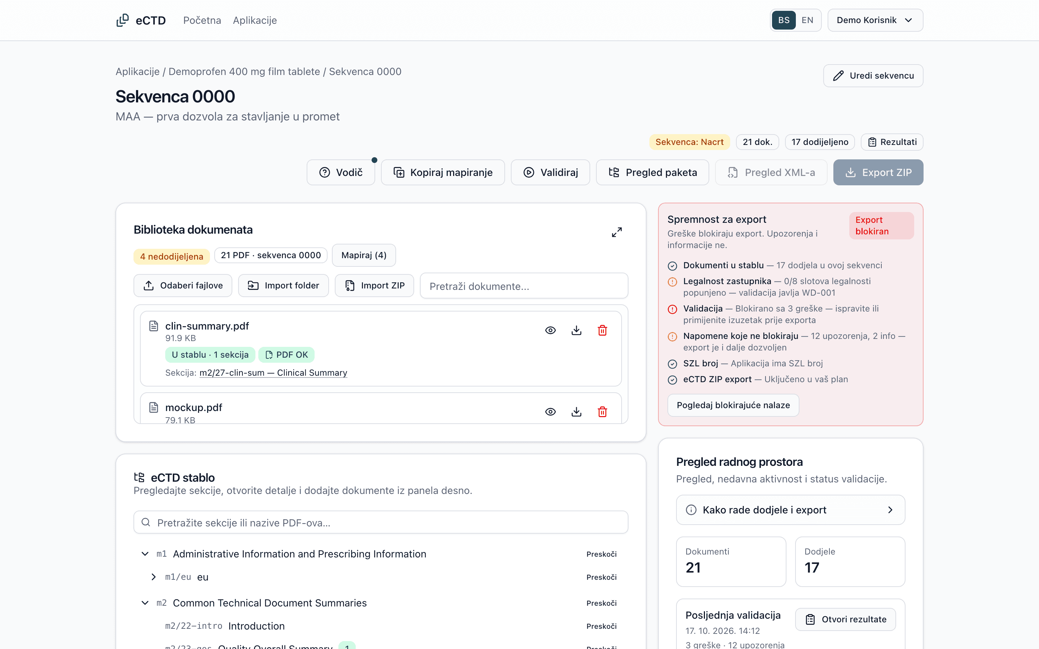
Task: Click Preskoči for m1/eu row
Action: [x=601, y=577]
